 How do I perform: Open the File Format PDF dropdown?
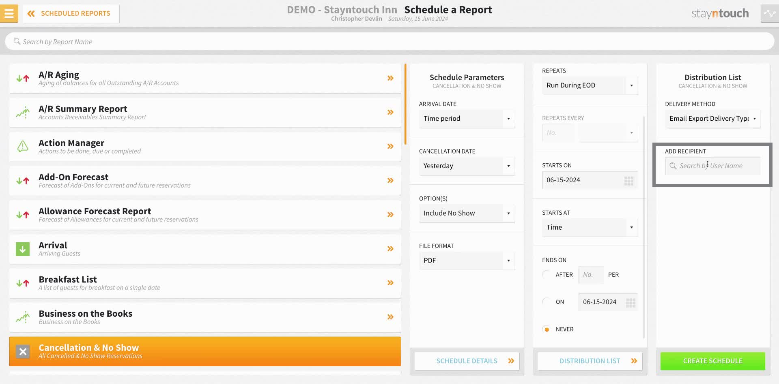point(467,261)
